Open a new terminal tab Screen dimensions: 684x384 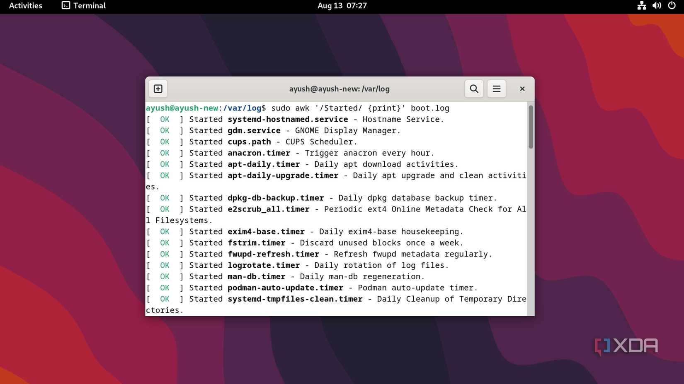tap(158, 89)
